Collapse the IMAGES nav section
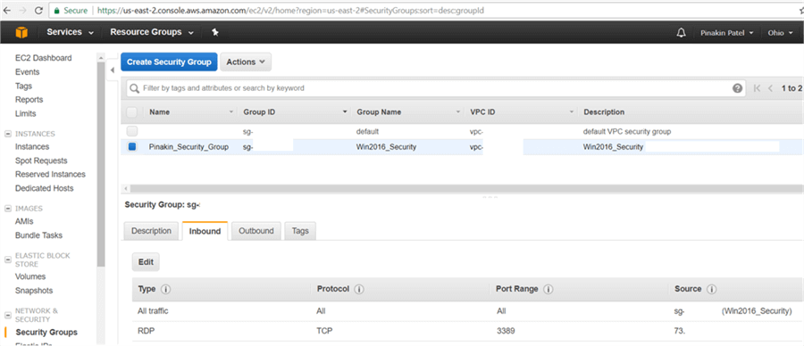This screenshot has height=346, width=804. 8,209
